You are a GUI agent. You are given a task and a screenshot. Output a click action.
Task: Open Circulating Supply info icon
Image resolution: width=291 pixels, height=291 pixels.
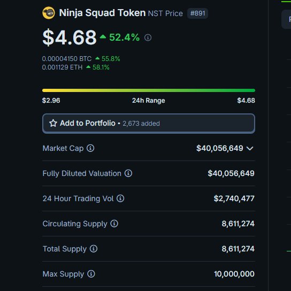click(x=114, y=224)
